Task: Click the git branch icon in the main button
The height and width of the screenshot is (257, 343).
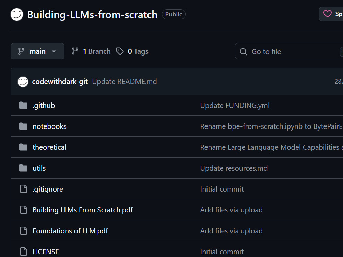Action: [21, 51]
